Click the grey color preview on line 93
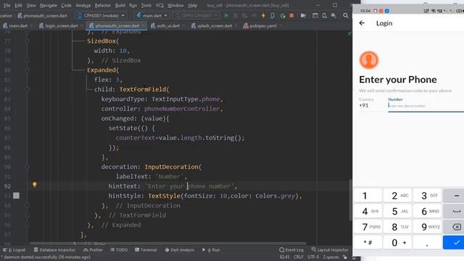This screenshot has height=261, width=464. click(x=16, y=196)
